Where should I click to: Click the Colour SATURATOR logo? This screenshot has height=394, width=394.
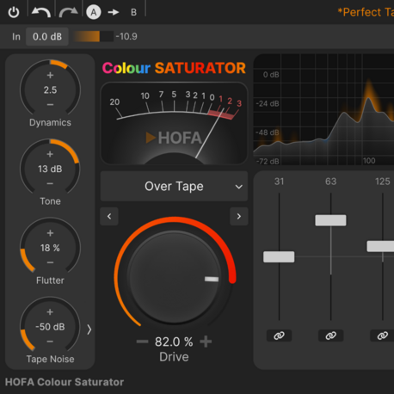coord(174,68)
